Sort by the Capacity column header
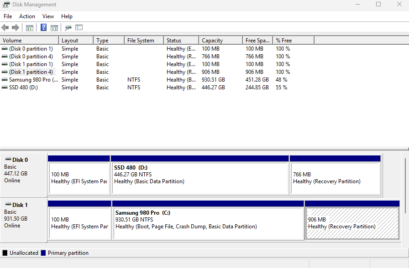The width and height of the screenshot is (409, 268). (x=220, y=41)
